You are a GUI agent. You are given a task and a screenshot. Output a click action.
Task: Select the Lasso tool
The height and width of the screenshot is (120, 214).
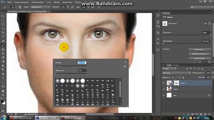pyautogui.click(x=3, y=24)
